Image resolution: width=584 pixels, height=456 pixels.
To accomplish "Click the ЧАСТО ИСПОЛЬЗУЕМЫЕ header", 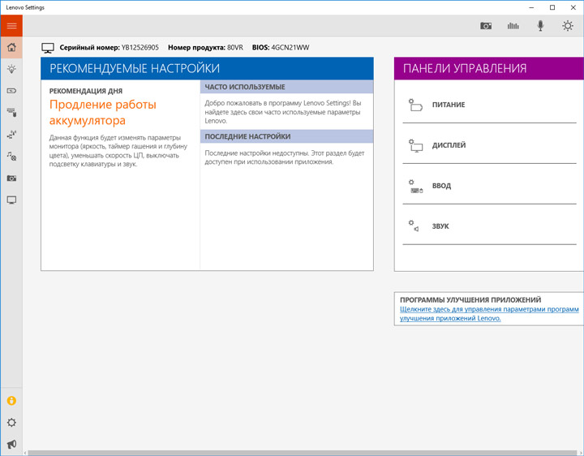I will (x=286, y=87).
